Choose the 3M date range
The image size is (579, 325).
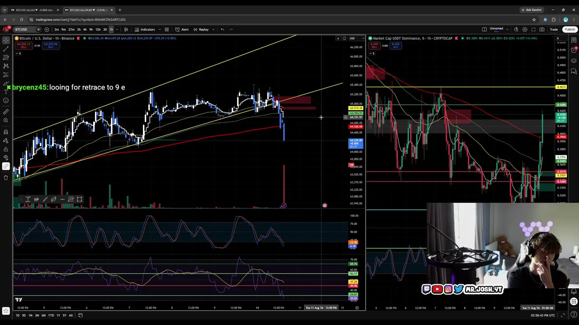[37, 315]
